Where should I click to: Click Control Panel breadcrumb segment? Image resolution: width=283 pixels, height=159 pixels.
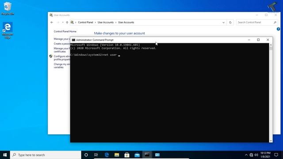[x=85, y=23]
